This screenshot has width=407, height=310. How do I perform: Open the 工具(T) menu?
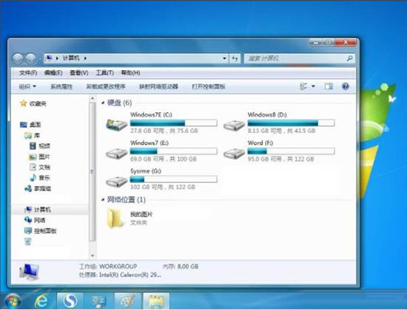(x=104, y=73)
